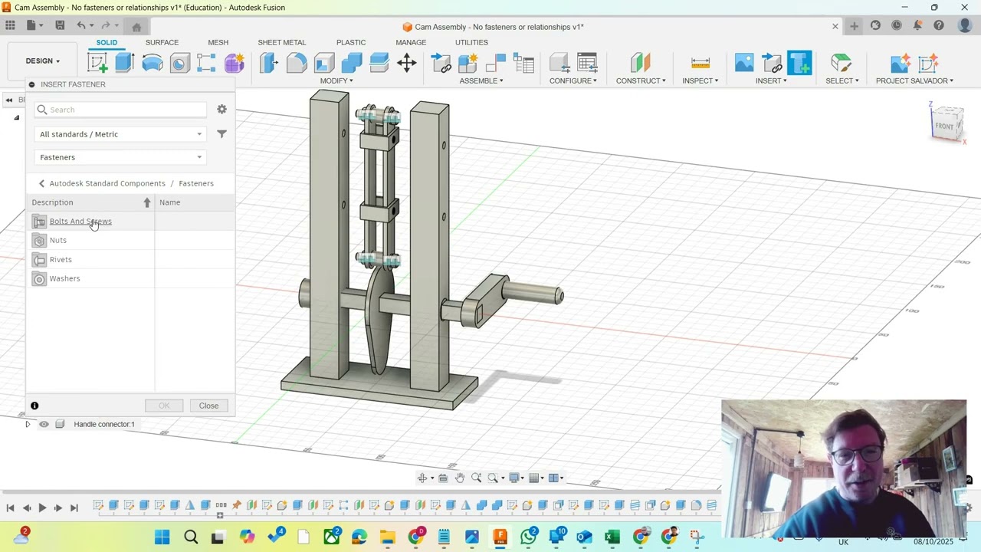The width and height of the screenshot is (981, 552).
Task: Open Windows Start menu
Action: coord(162,537)
